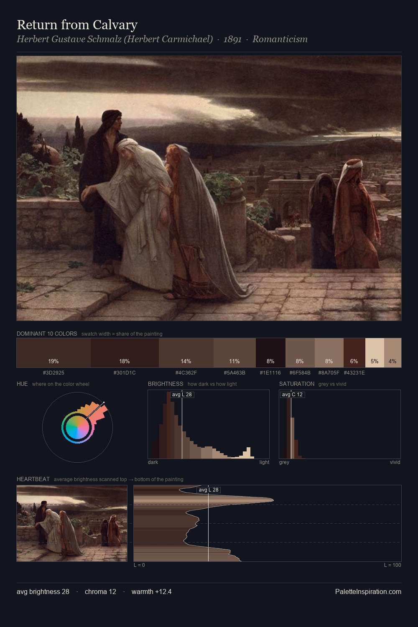This screenshot has height=627, width=418.
Task: Click the tan 4% swatch
Action: coord(393,353)
